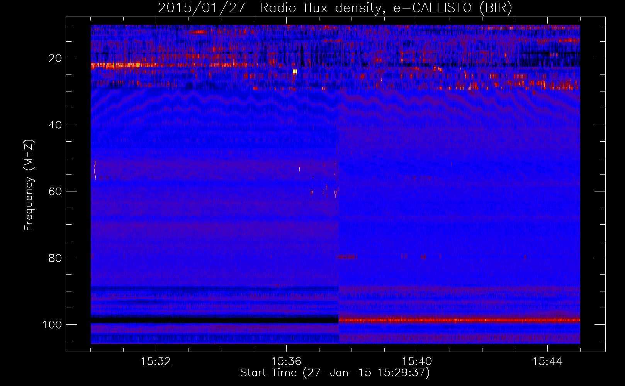625x386 pixels.
Task: Click the 'Start Time (27-Jan-15 15:29:37)' label
Action: pos(335,373)
